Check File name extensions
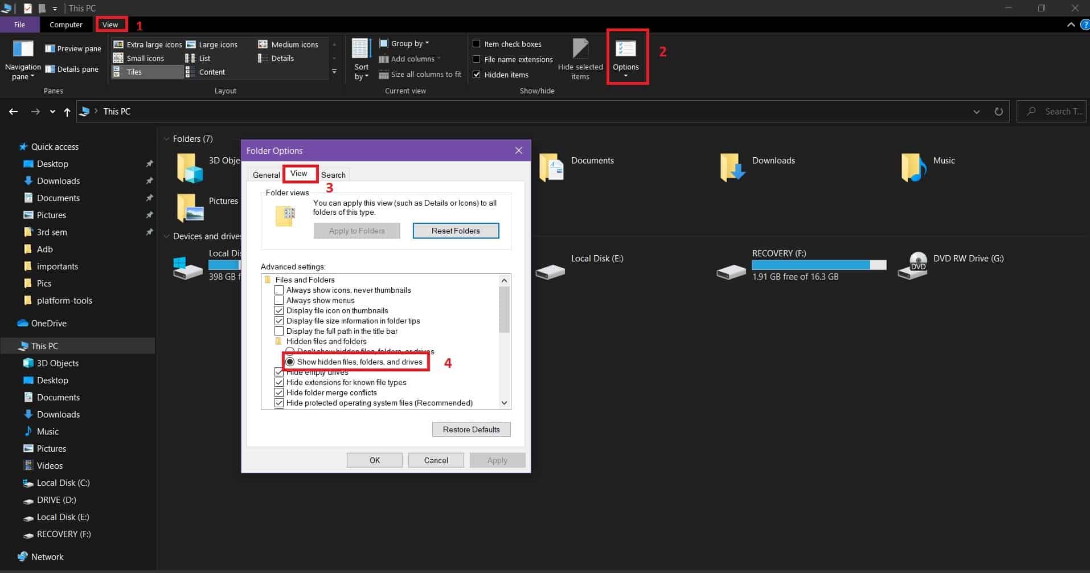The image size is (1090, 573). [477, 59]
